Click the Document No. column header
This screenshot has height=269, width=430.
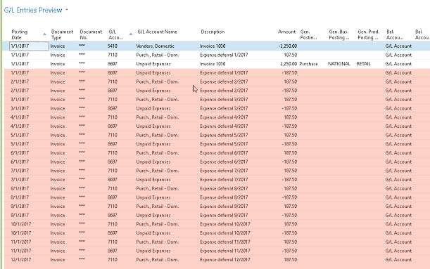[91, 34]
